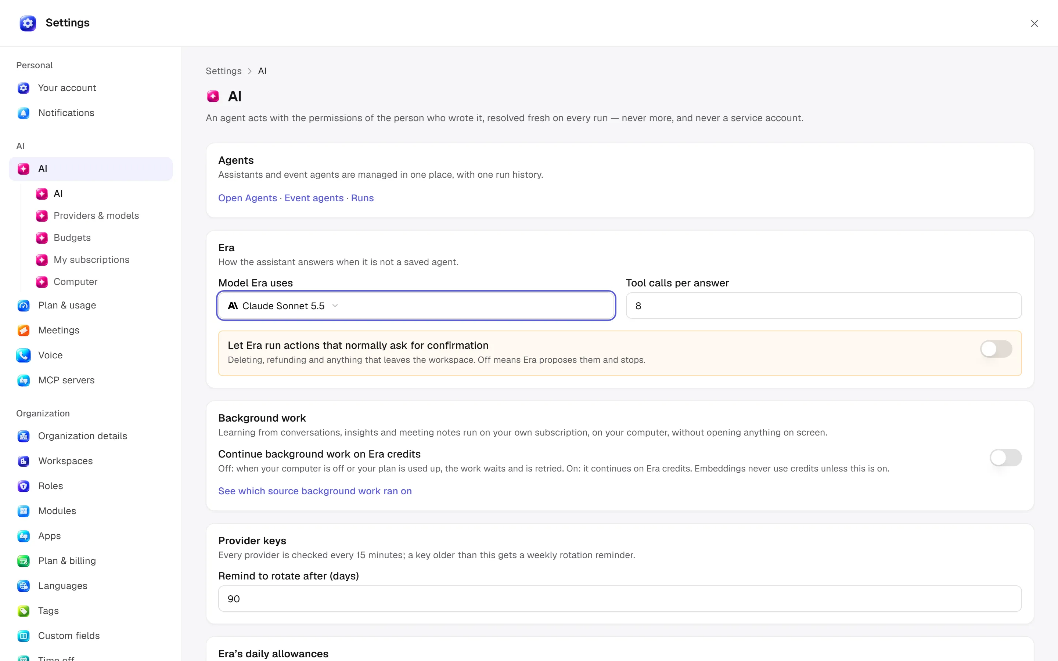This screenshot has width=1058, height=661.
Task: Click the Custom fields icon
Action: (x=24, y=636)
